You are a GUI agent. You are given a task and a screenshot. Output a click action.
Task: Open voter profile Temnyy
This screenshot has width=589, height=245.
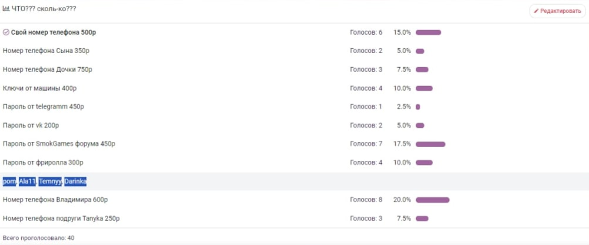coord(50,182)
